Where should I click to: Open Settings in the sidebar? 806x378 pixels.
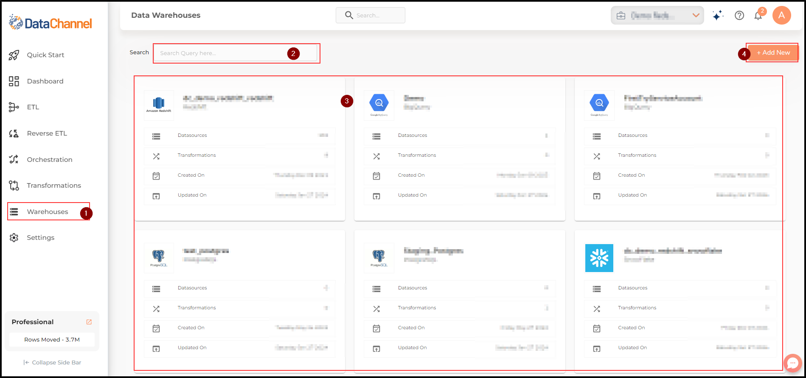40,238
